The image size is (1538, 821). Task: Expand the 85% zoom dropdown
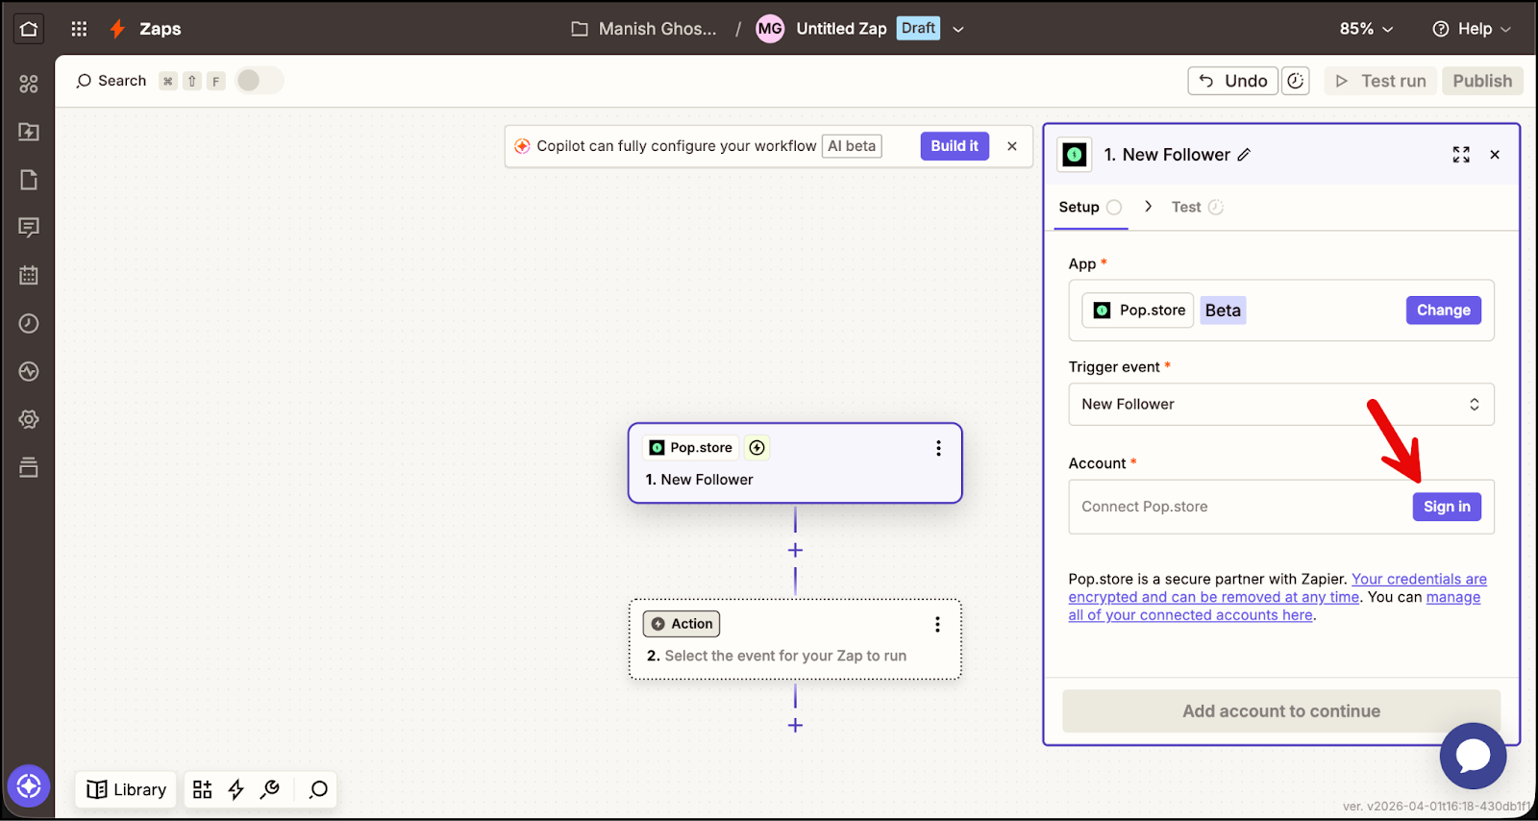pyautogui.click(x=1366, y=29)
